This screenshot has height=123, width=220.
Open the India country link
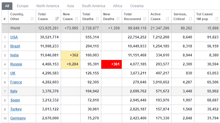14,55
